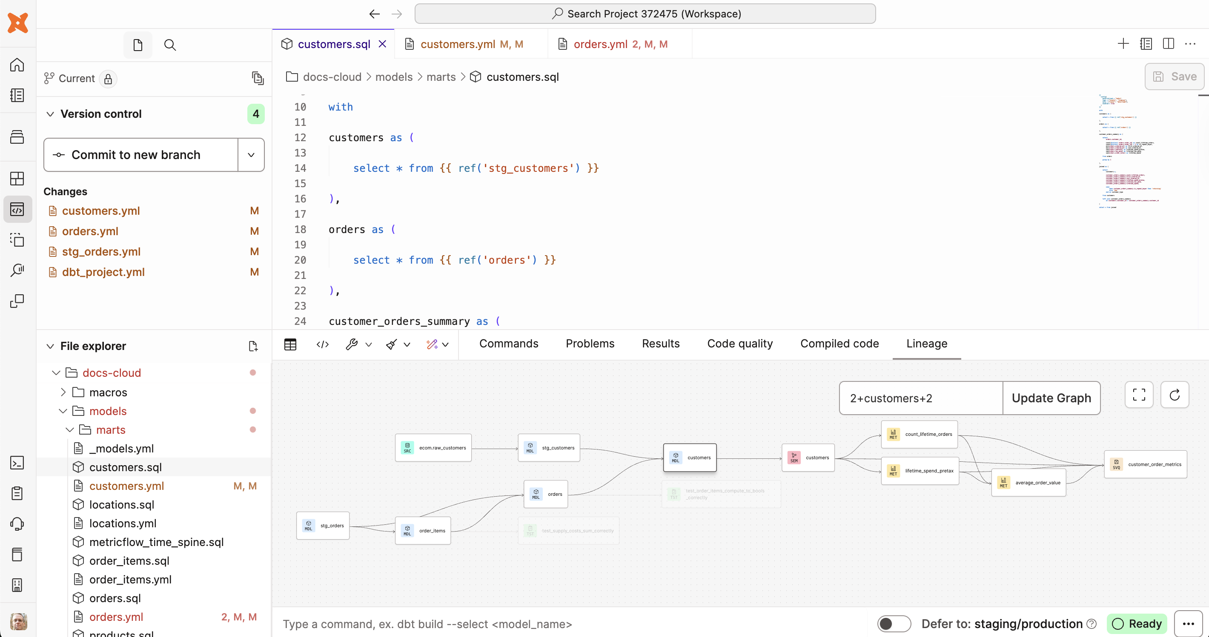
Task: Open the terminal icon in the left sidebar
Action: (17, 463)
